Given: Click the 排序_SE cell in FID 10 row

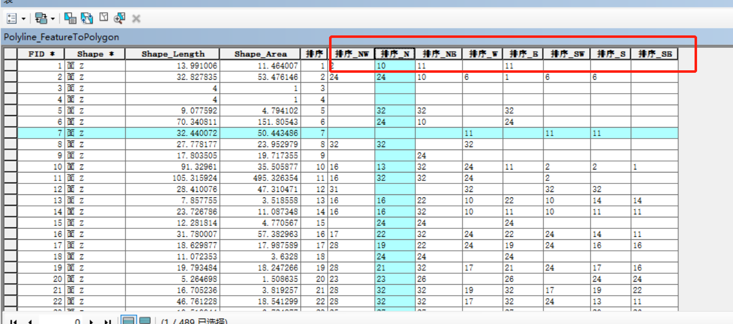Looking at the screenshot, I should 655,167.
